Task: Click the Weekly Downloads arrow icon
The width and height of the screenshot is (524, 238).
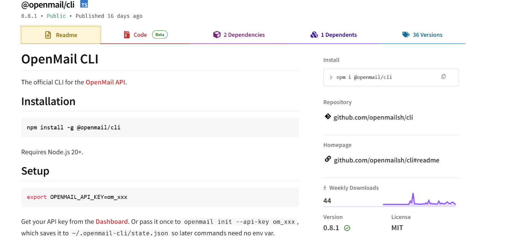Action: [x=325, y=188]
